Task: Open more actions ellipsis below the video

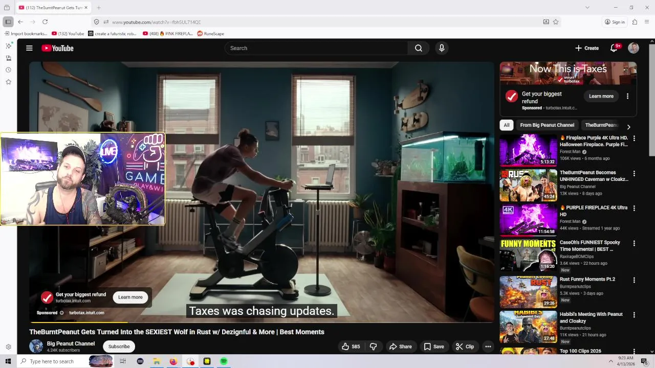Action: (x=488, y=347)
